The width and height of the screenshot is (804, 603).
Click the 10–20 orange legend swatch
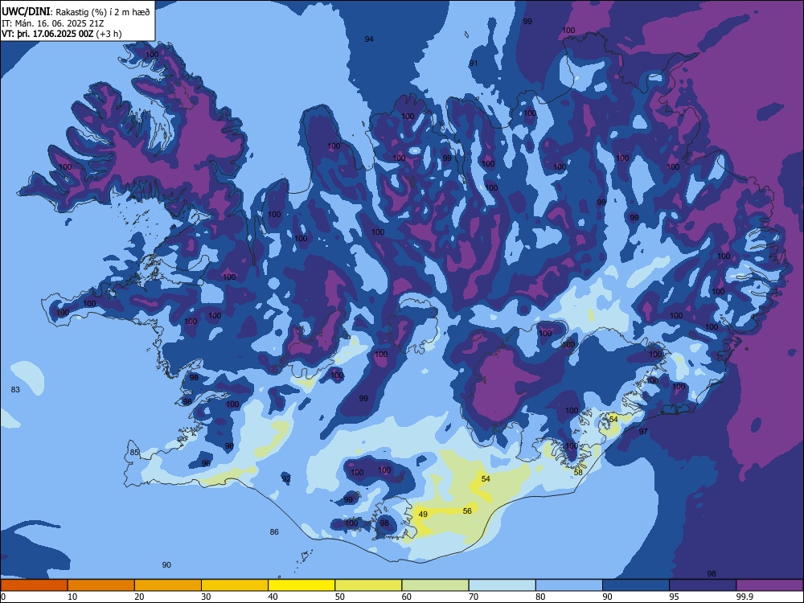click(x=101, y=585)
